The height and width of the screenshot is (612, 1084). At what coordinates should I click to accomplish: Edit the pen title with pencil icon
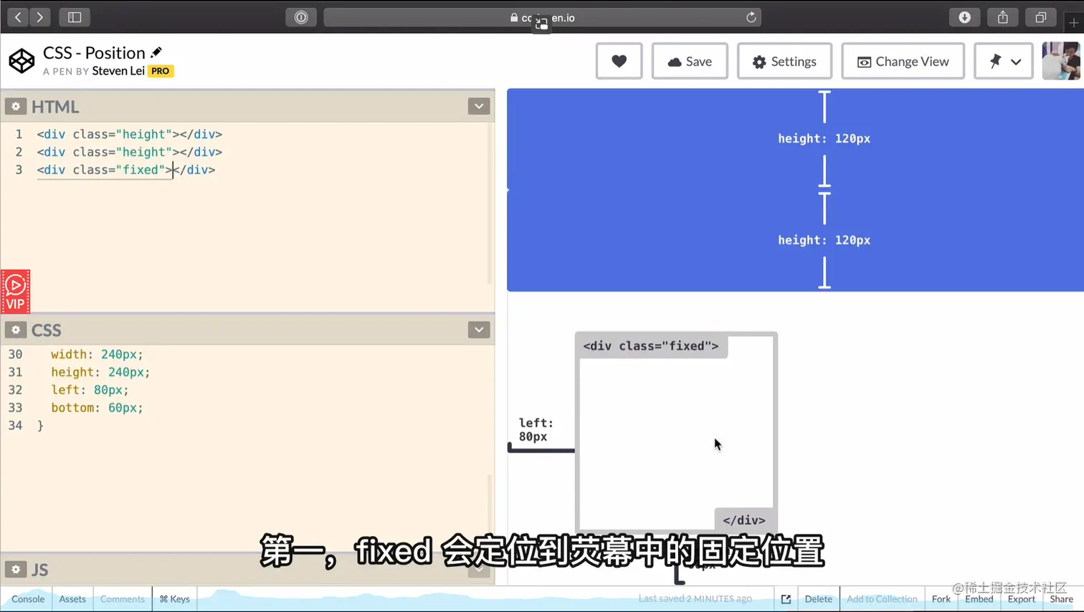(x=156, y=52)
